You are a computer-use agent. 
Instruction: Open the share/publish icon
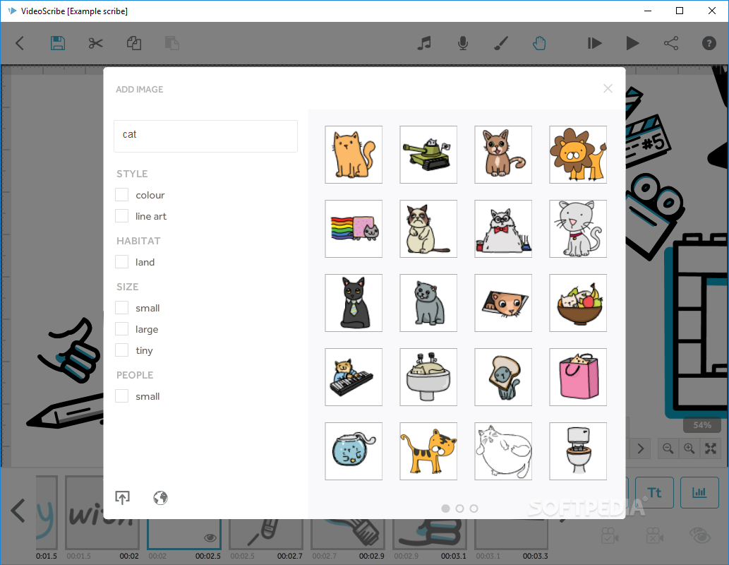671,43
